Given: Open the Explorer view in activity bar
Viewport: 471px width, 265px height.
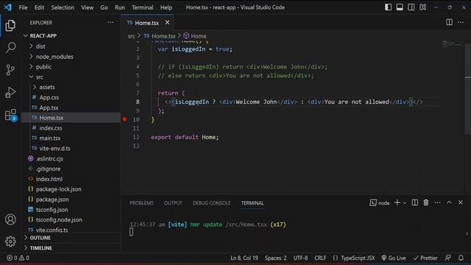Looking at the screenshot, I should pyautogui.click(x=10, y=25).
